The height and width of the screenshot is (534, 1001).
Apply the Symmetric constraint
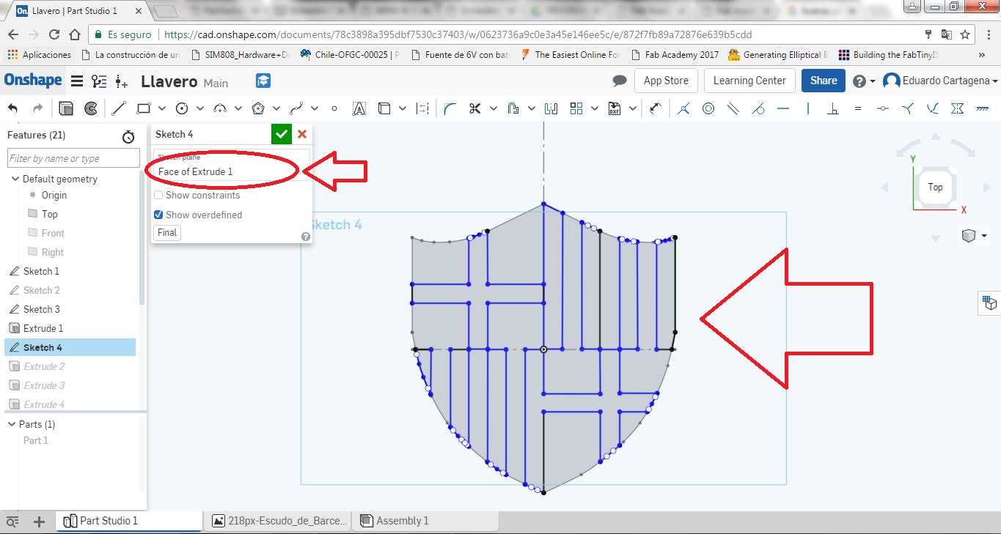click(958, 108)
